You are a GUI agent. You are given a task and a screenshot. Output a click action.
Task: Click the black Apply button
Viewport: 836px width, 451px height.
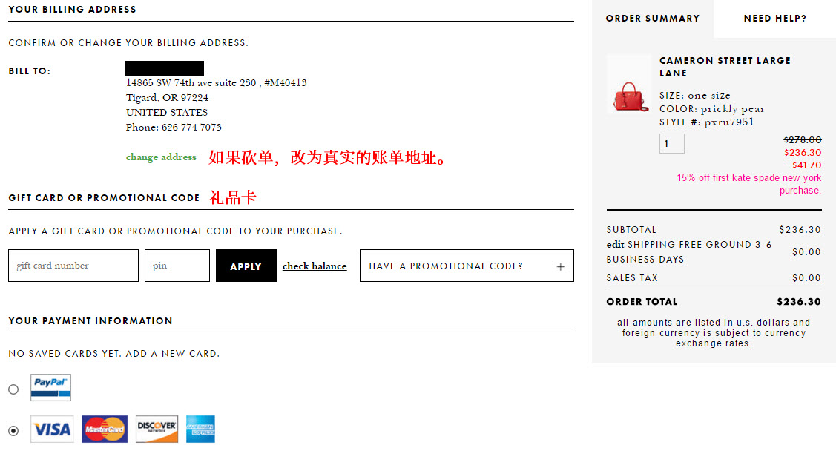point(246,266)
